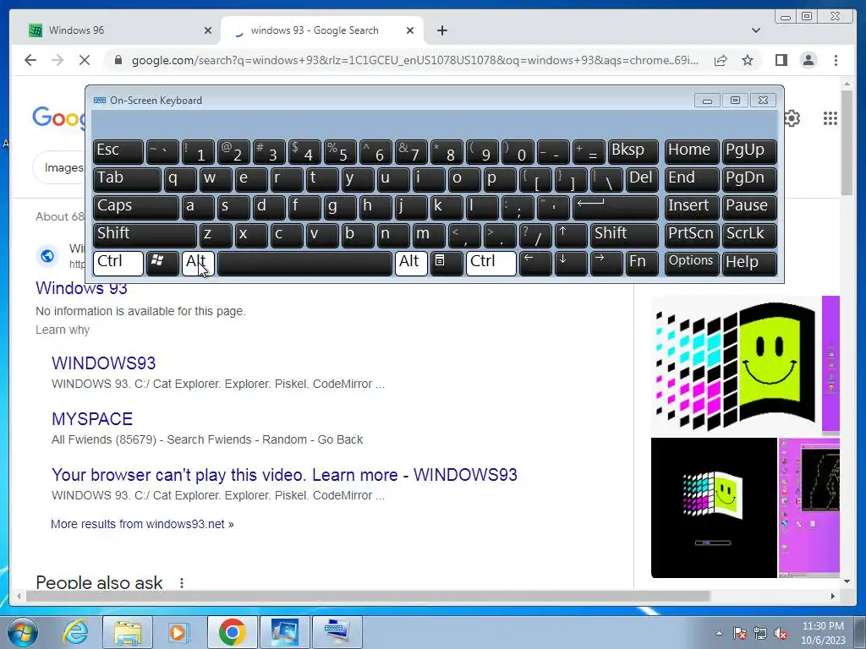This screenshot has height=649, width=866.
Task: Open Google apps grid
Action: [x=830, y=118]
